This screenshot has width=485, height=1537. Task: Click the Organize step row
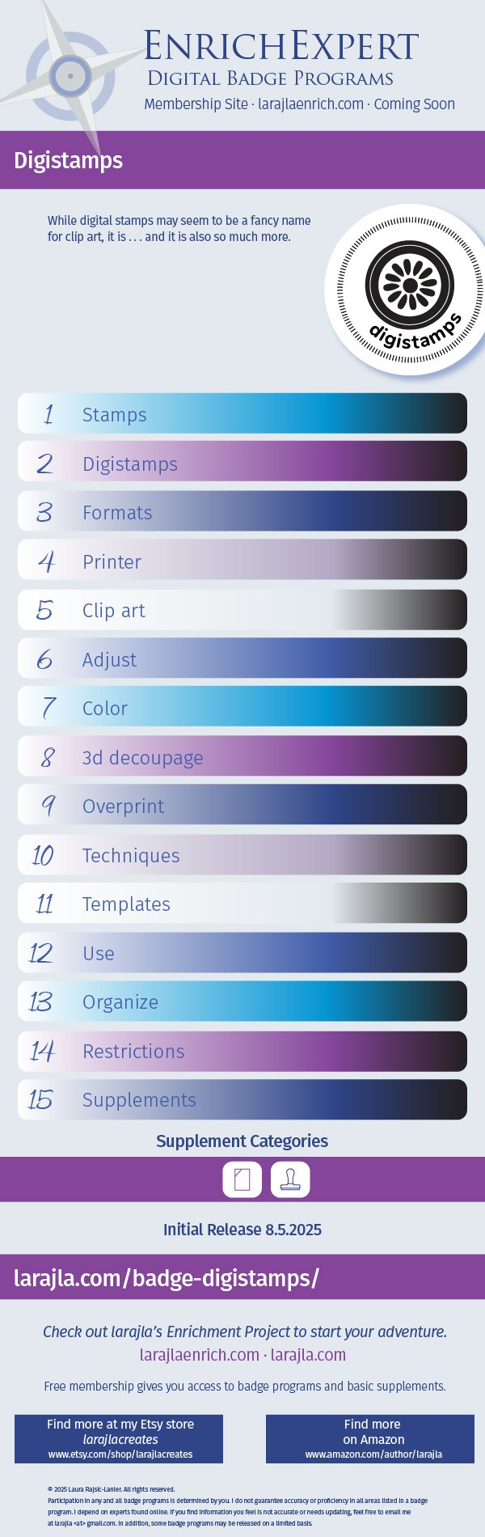[x=242, y=1001]
